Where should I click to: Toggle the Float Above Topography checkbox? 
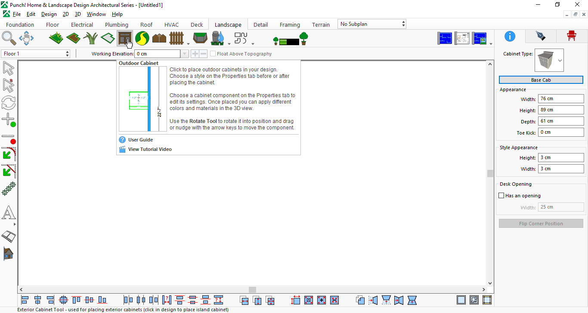click(x=213, y=54)
